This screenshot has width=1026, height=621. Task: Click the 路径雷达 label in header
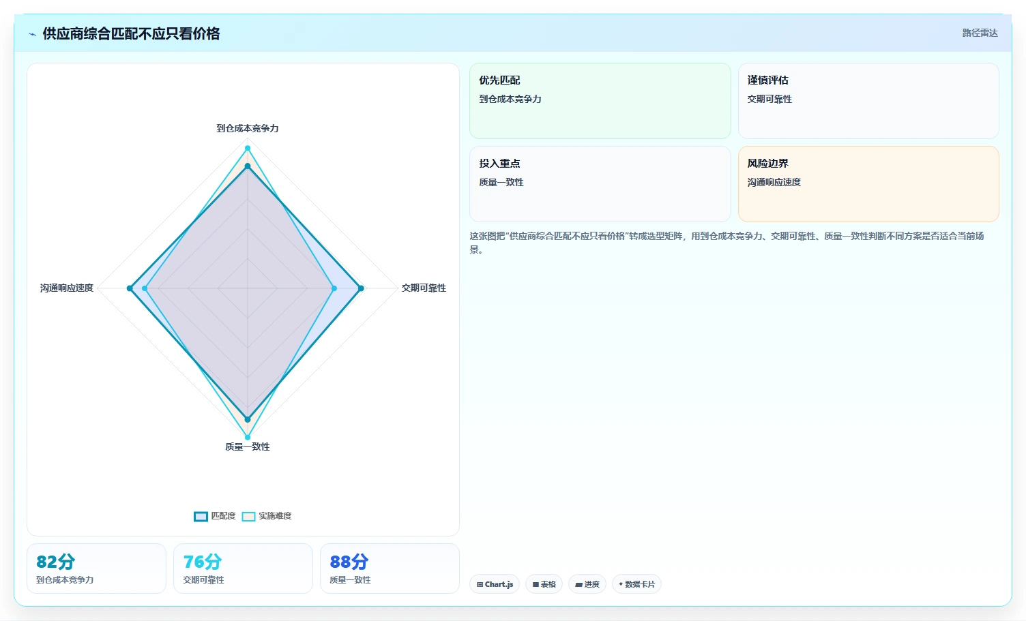(x=980, y=33)
